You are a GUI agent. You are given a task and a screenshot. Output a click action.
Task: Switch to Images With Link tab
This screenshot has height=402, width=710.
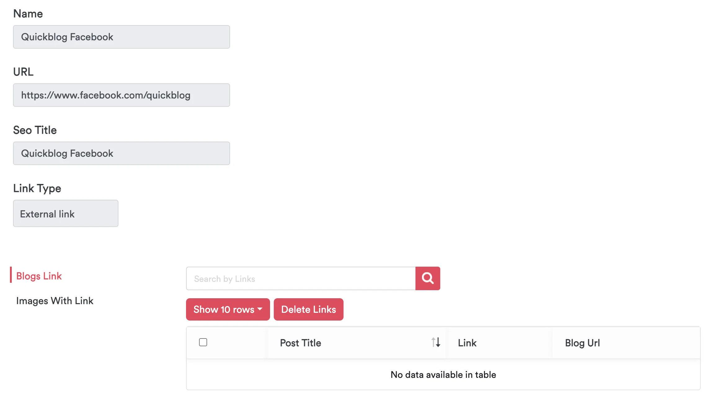pos(55,300)
